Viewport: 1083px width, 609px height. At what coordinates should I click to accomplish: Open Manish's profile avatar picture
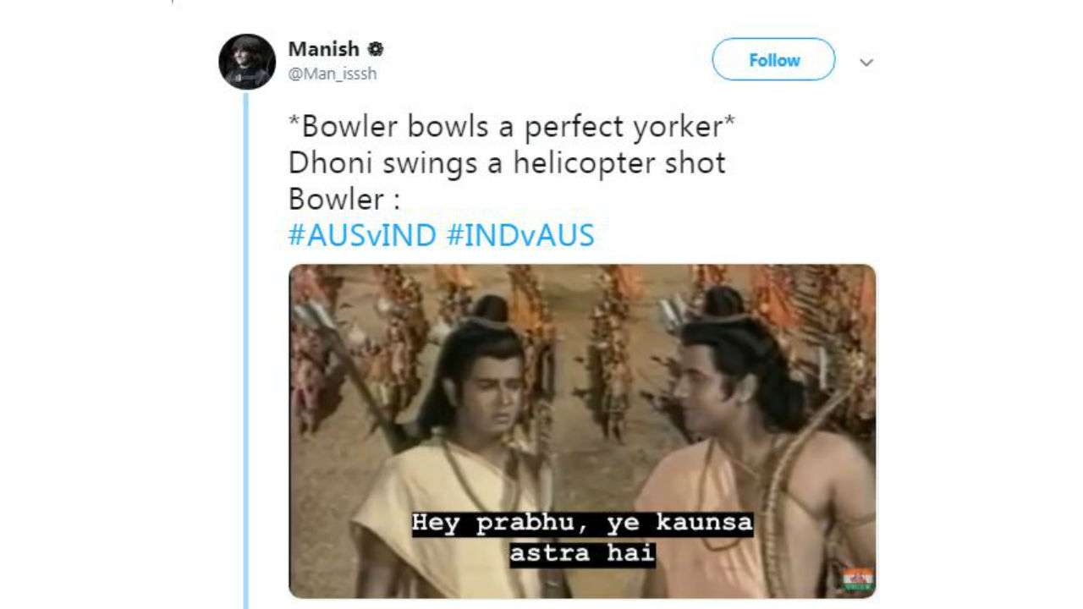pos(247,62)
